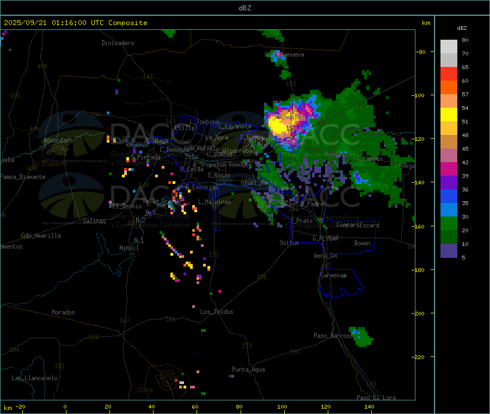This screenshot has width=490, height=414.
Task: Click the S_Rosas place label
Action: click(x=219, y=175)
